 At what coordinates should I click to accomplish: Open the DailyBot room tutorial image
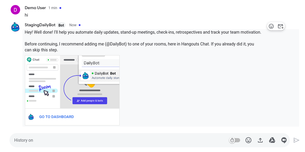(x=72, y=82)
